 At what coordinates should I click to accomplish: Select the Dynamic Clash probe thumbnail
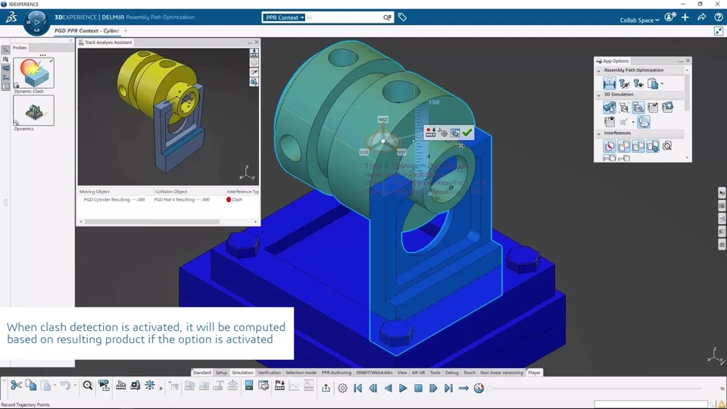tap(33, 73)
